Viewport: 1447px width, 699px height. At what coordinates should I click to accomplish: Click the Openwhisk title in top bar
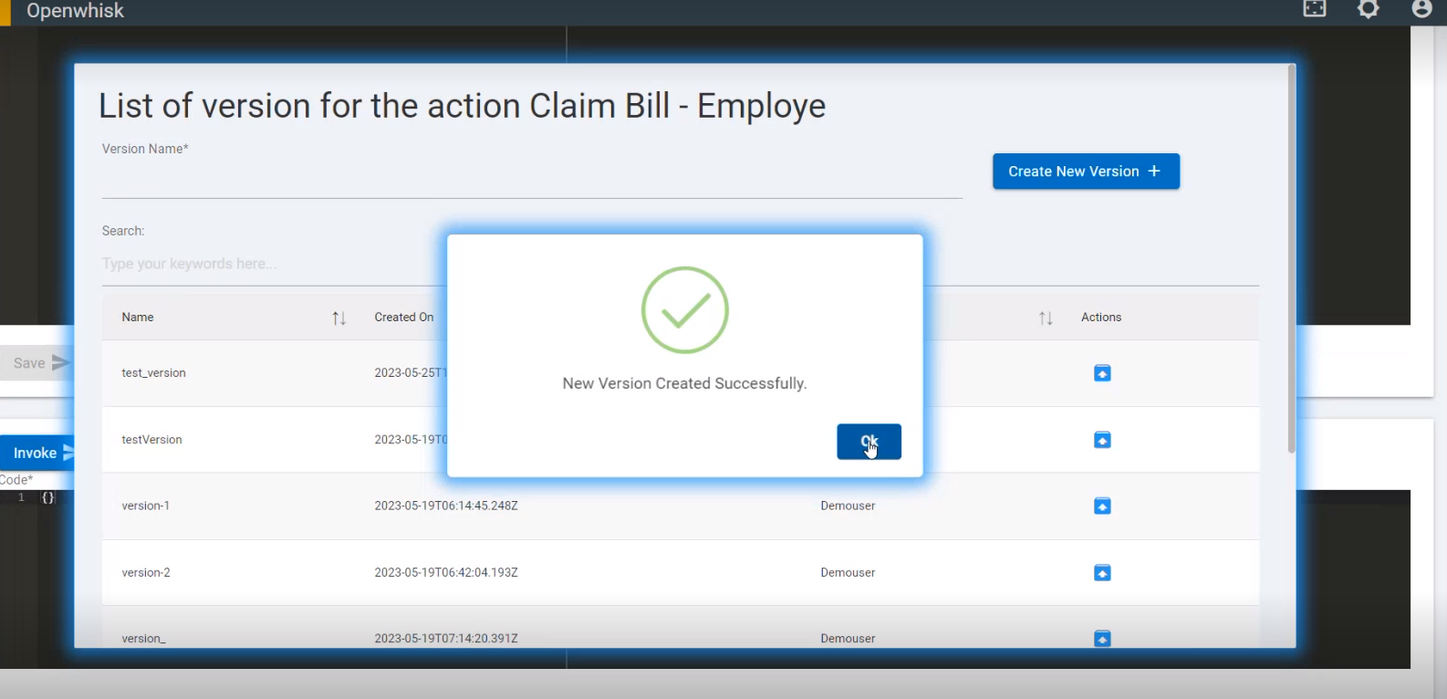(x=75, y=11)
